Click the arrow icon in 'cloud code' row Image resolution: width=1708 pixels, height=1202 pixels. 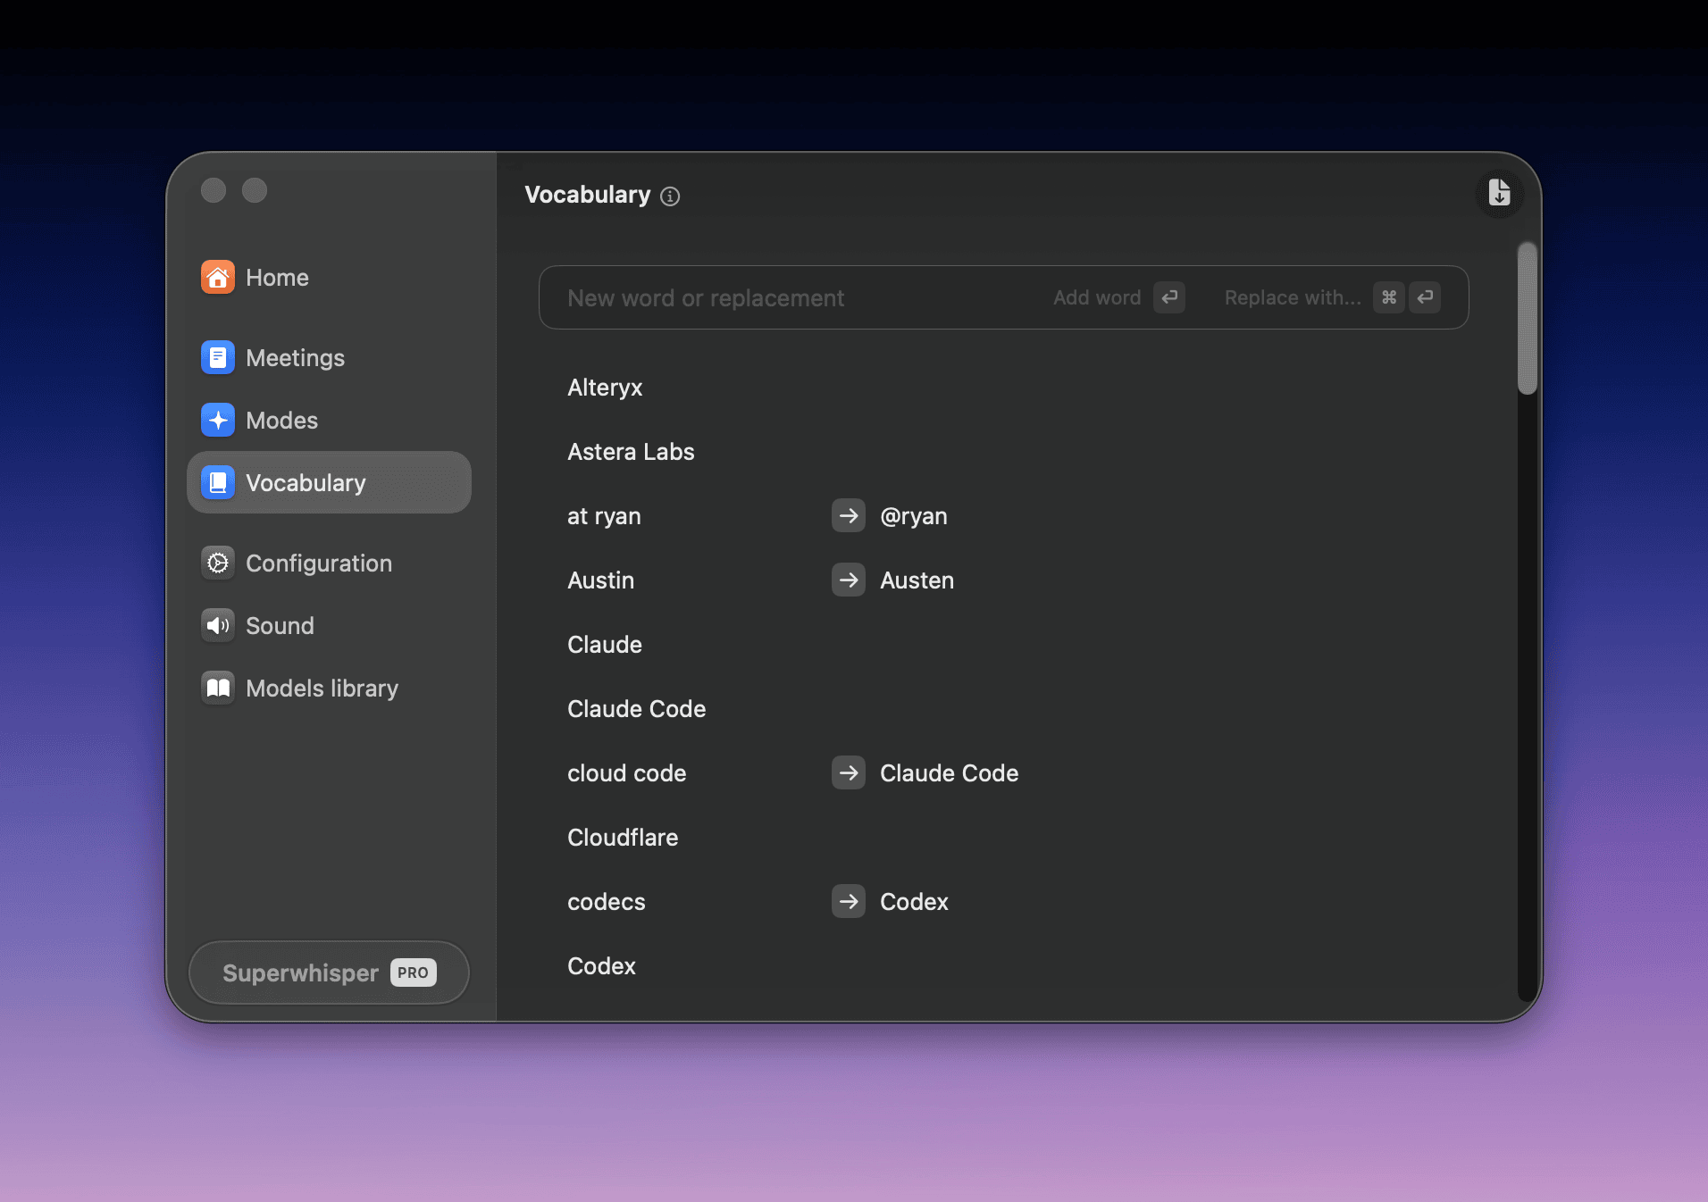[x=849, y=773]
